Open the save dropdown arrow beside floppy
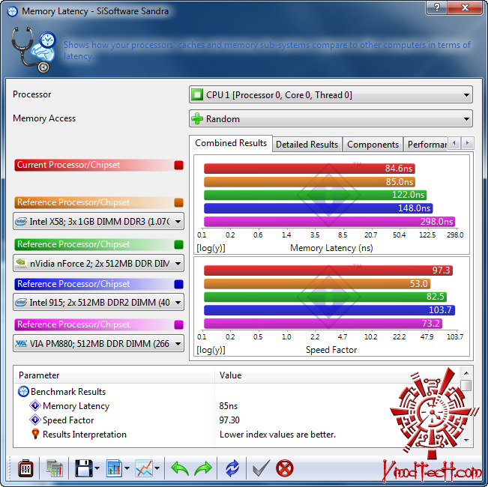Viewport: 488px width, 487px height. point(97,468)
